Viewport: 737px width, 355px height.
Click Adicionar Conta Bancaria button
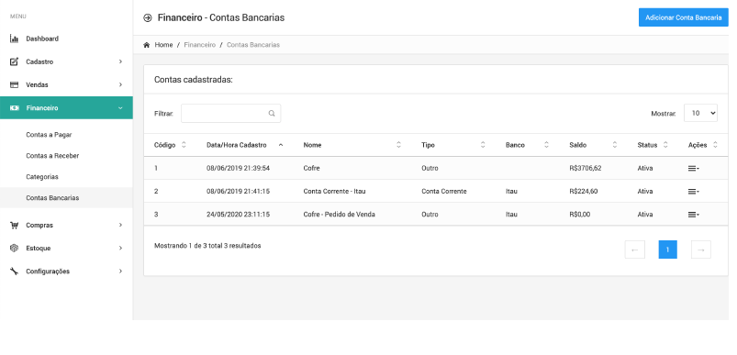[x=684, y=17]
